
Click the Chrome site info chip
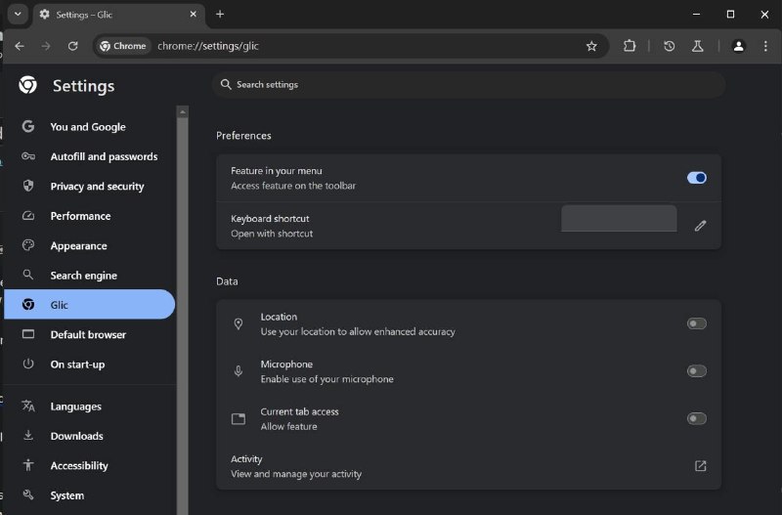(123, 46)
